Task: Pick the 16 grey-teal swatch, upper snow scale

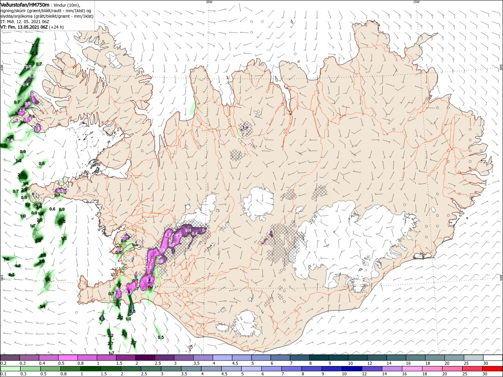Action: coord(416,358)
